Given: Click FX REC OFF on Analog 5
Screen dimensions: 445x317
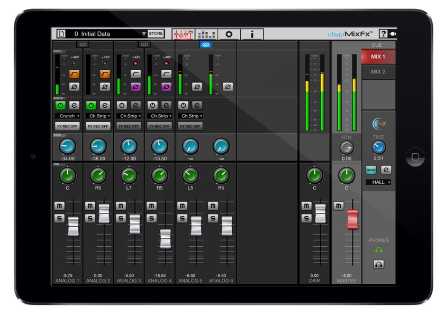Looking at the screenshot, I should tap(190, 126).
